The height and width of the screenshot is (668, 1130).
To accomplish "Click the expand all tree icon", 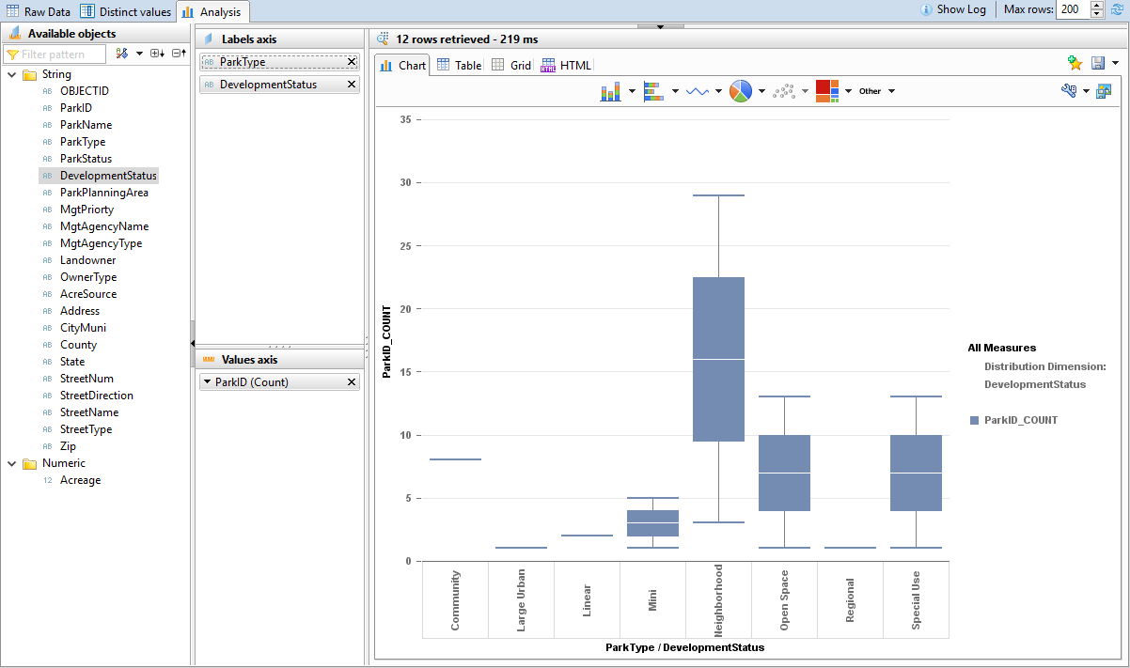I will point(157,54).
